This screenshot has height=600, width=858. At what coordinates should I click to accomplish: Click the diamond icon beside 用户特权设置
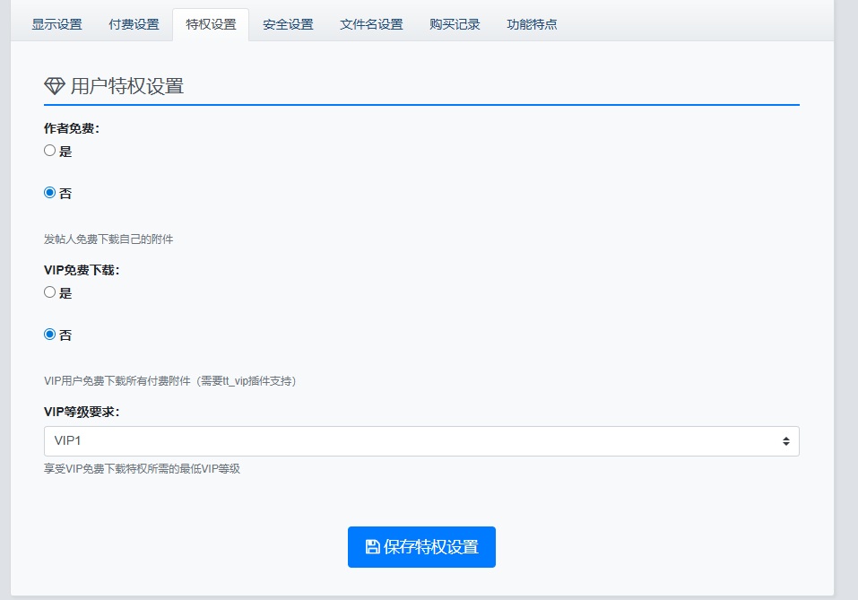point(55,86)
